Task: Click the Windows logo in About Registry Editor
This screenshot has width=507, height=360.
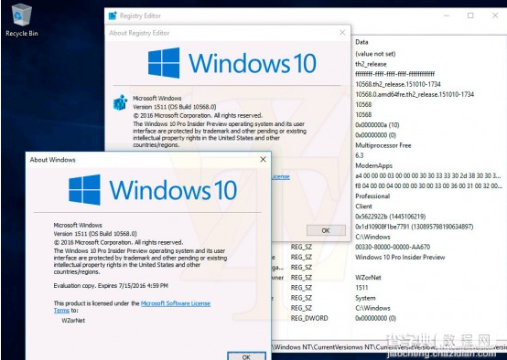Action: pos(164,63)
